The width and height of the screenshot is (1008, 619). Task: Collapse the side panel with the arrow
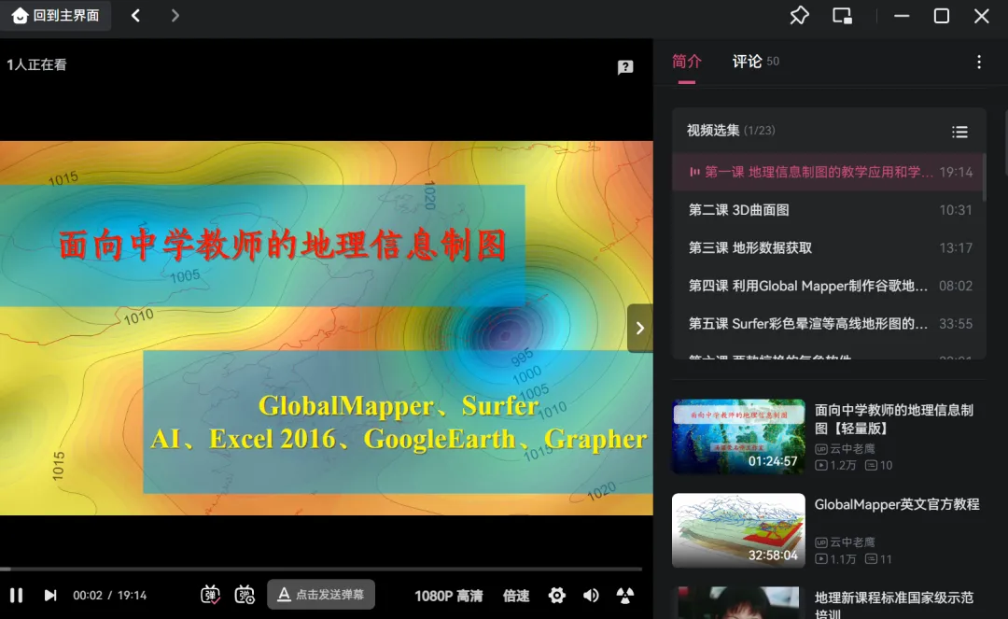coord(639,329)
